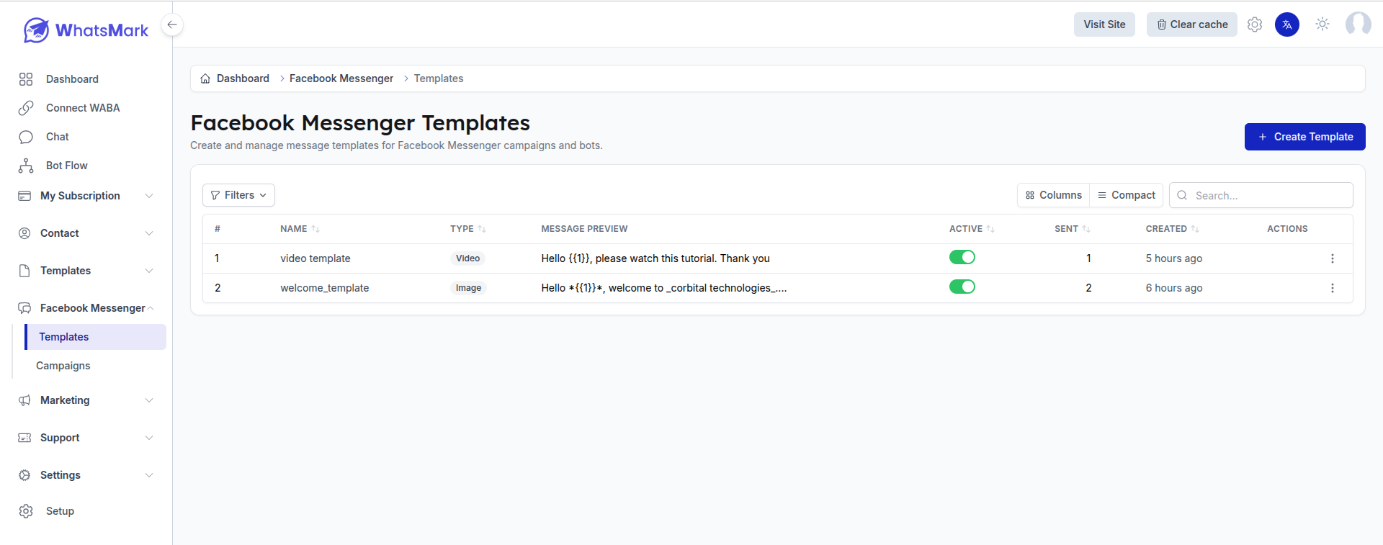This screenshot has height=545, width=1383.
Task: Click the '6 hours ago' created cell
Action: coord(1174,288)
